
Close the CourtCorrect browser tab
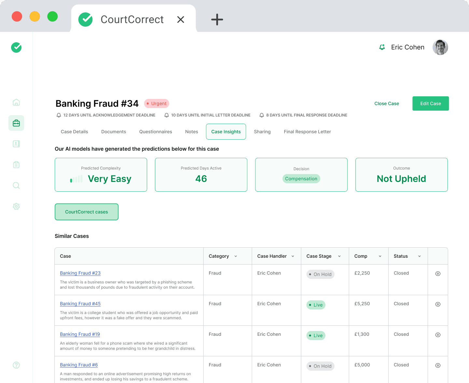tap(181, 20)
